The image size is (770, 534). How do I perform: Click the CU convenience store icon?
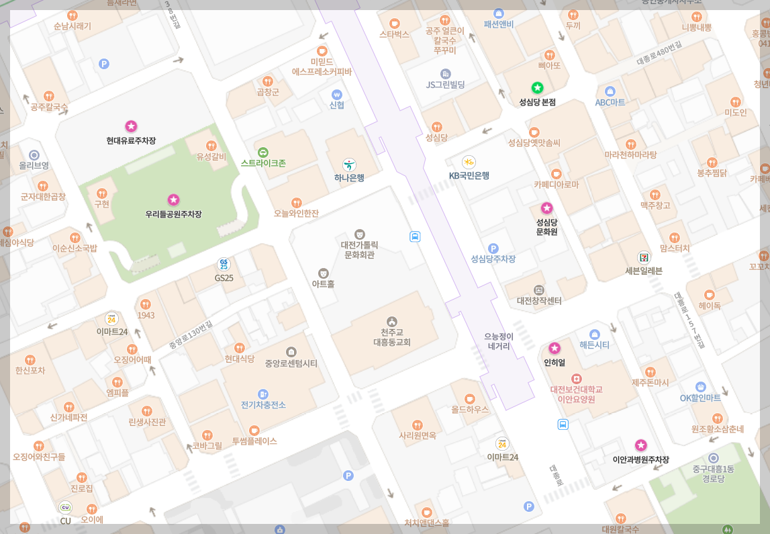[65, 508]
